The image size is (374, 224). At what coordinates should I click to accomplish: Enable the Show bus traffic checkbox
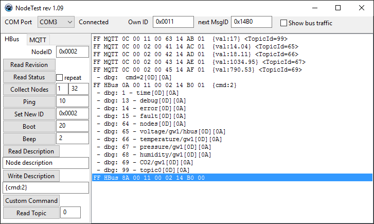[x=283, y=23]
